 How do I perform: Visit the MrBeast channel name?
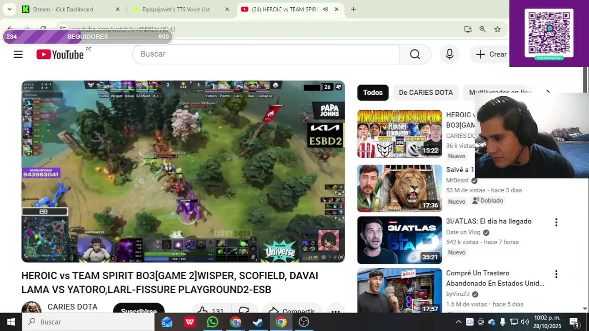457,181
